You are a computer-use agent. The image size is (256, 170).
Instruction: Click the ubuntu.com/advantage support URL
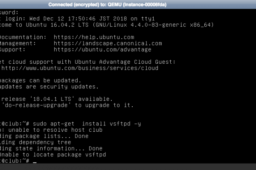click(102, 50)
